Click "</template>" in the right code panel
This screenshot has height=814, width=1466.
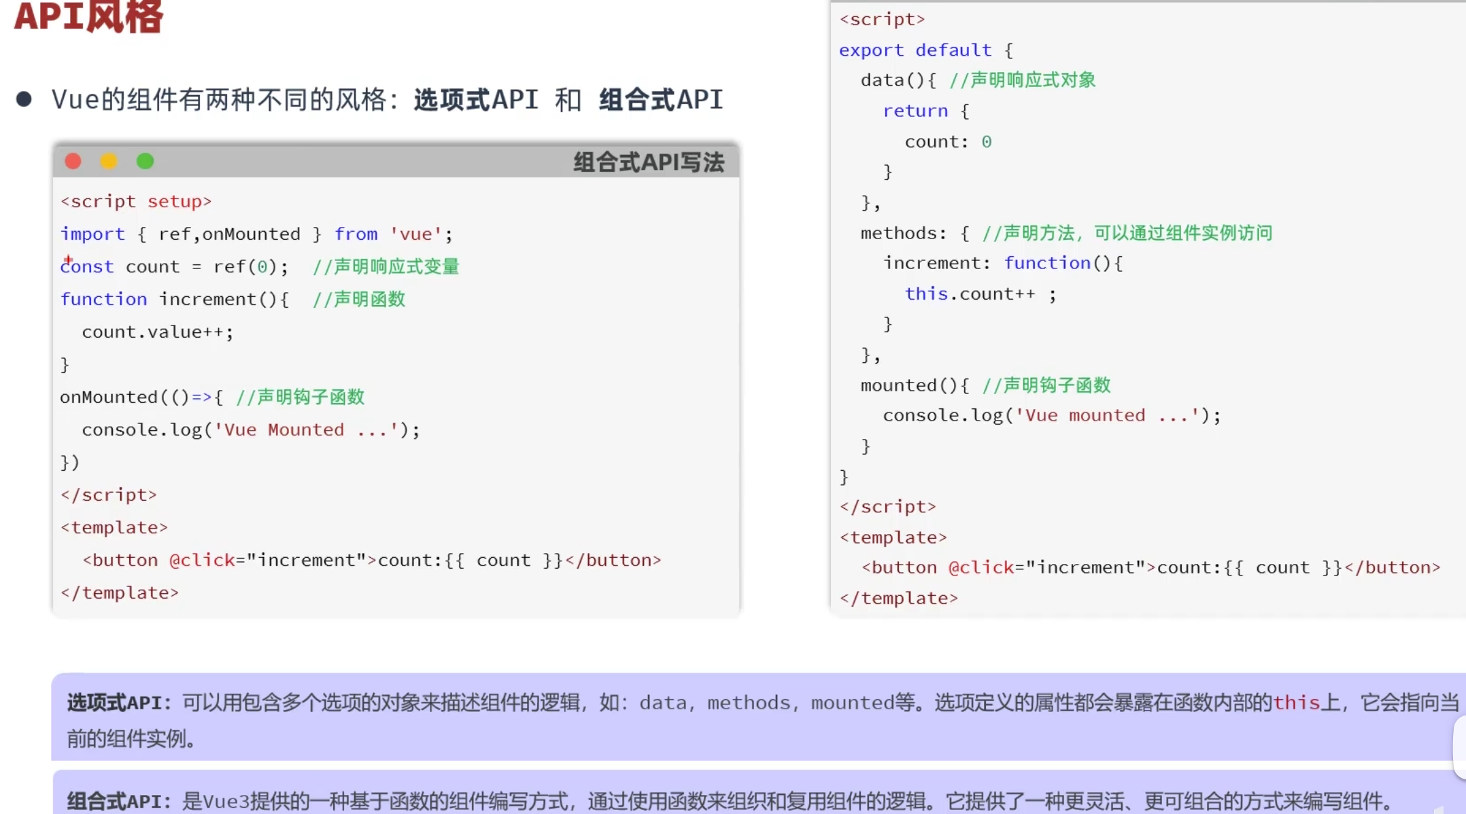pos(899,599)
